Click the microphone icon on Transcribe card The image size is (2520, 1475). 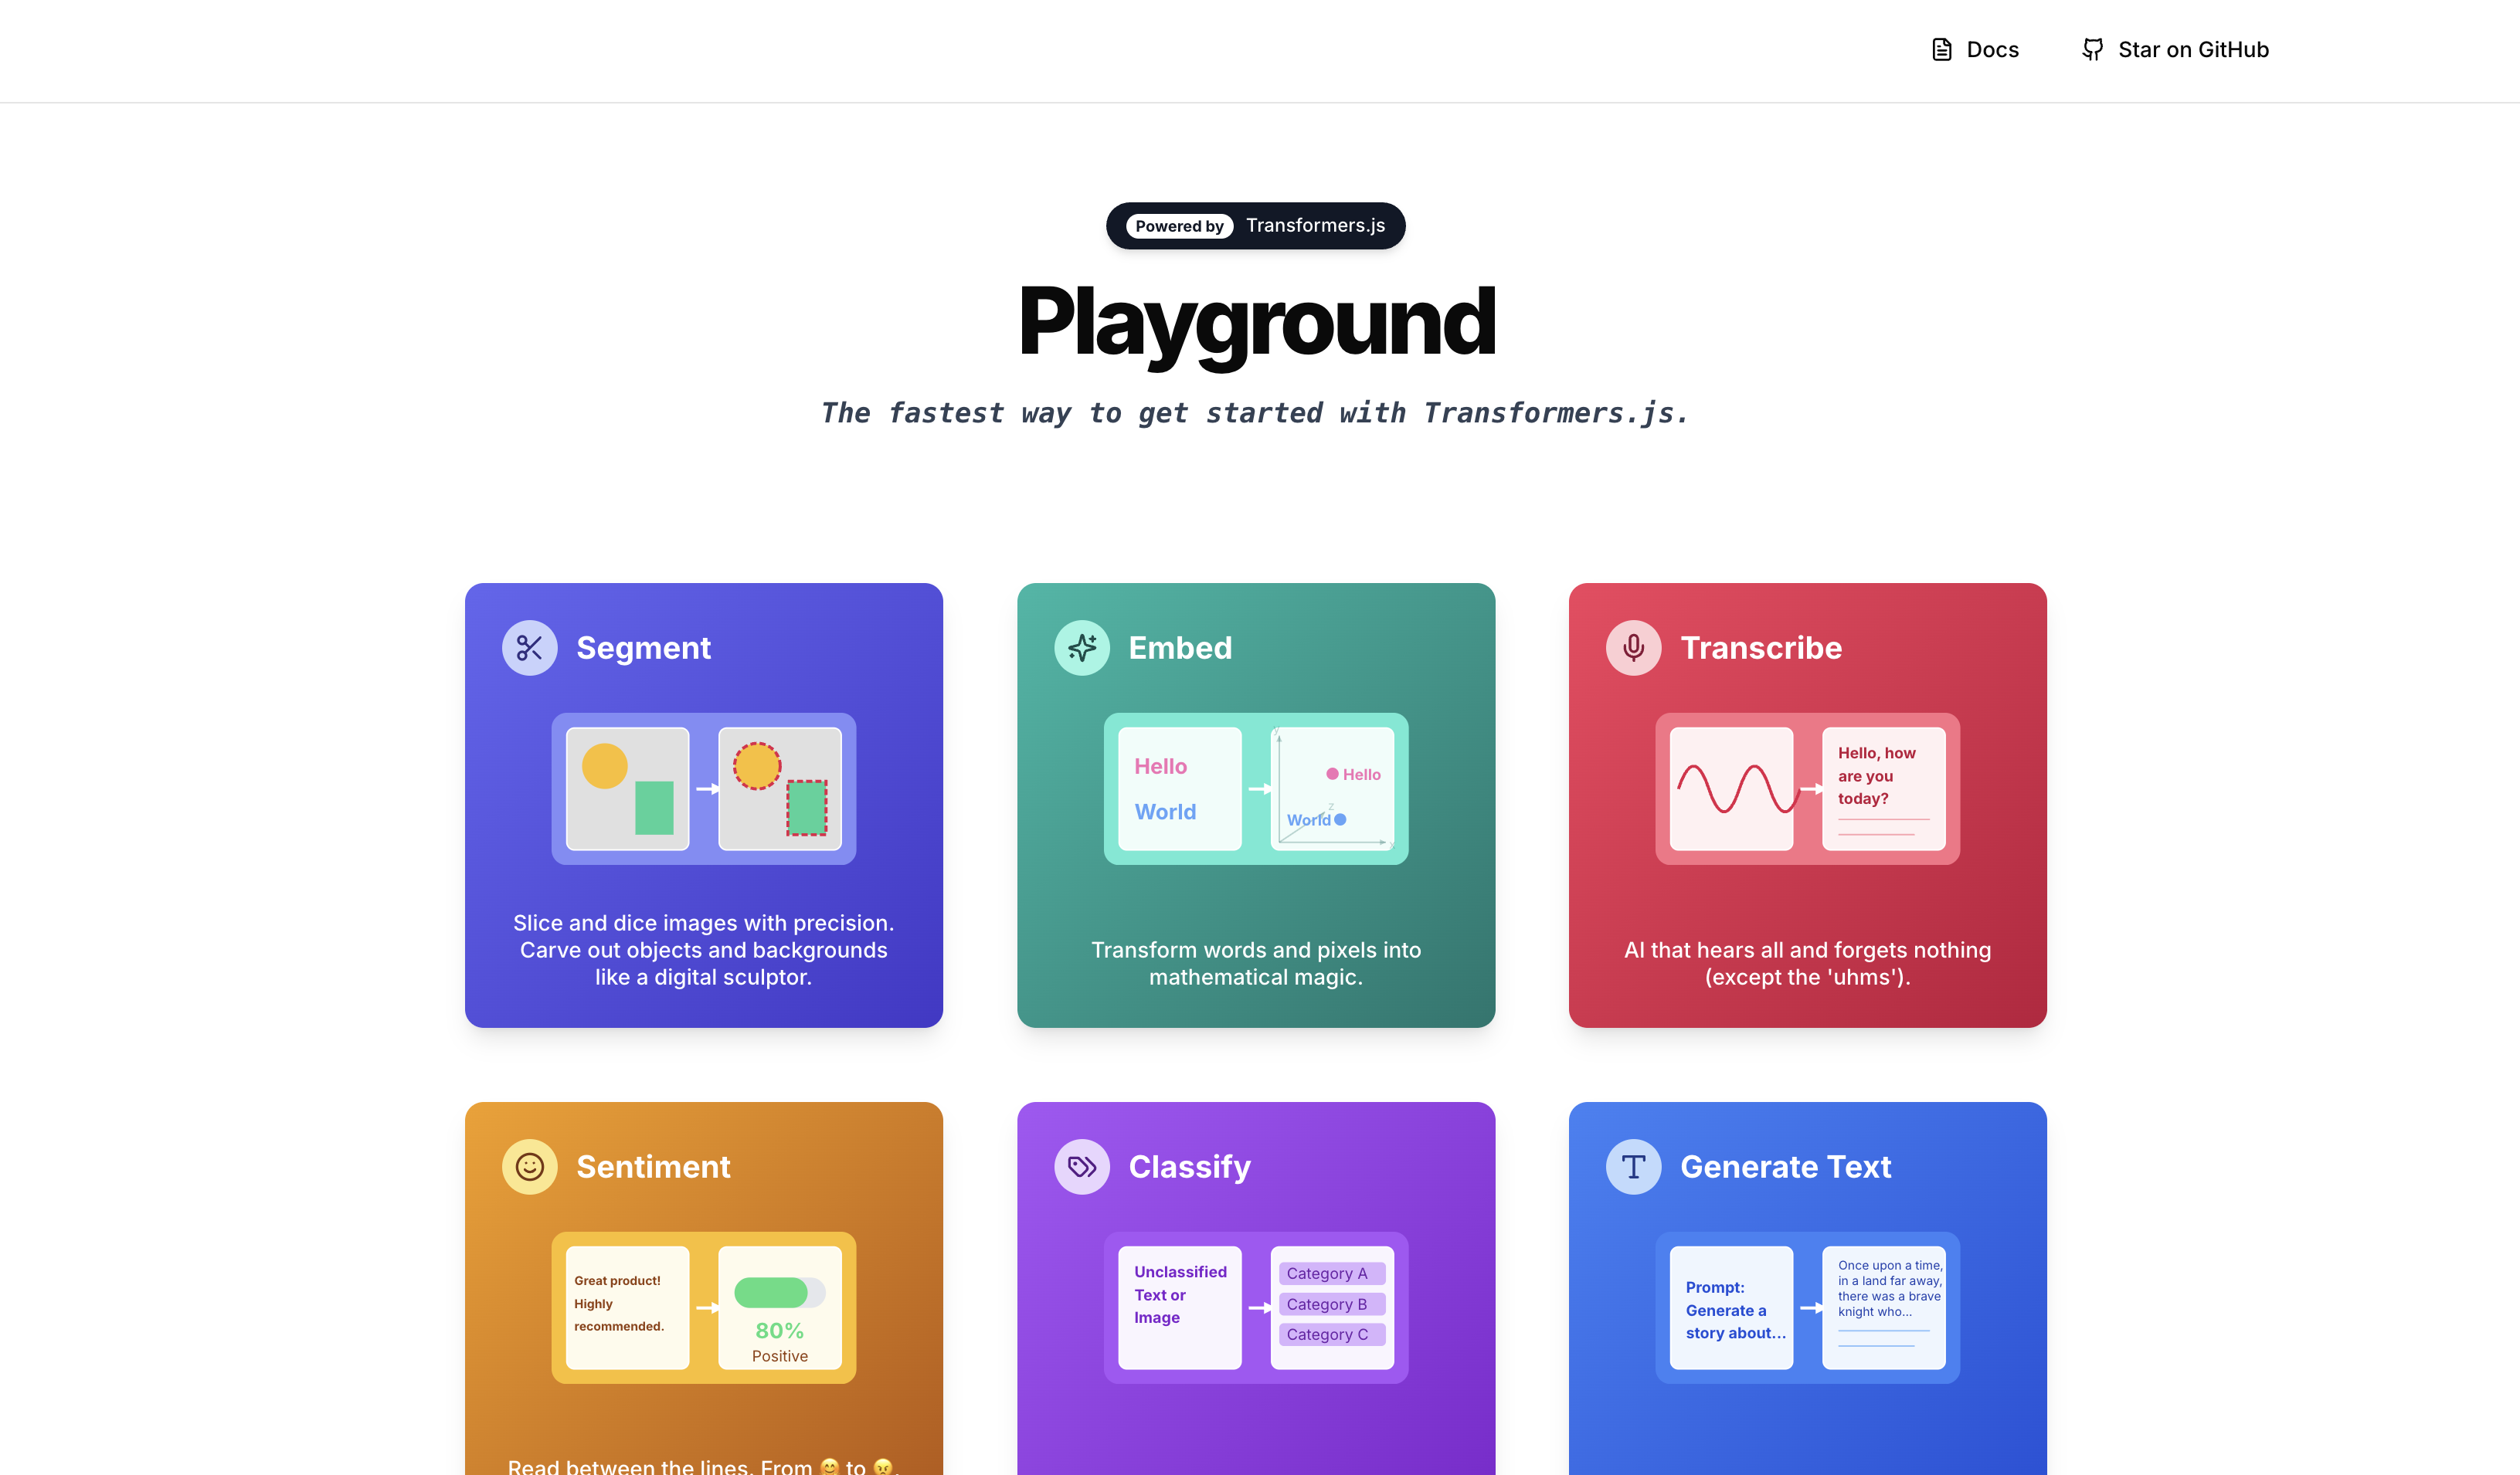1633,648
